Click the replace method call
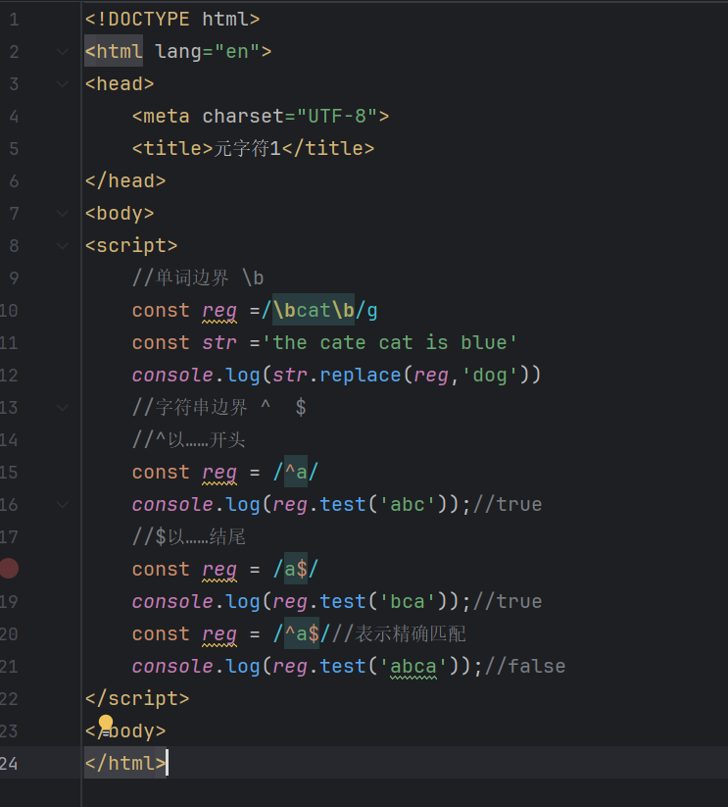 tap(360, 376)
